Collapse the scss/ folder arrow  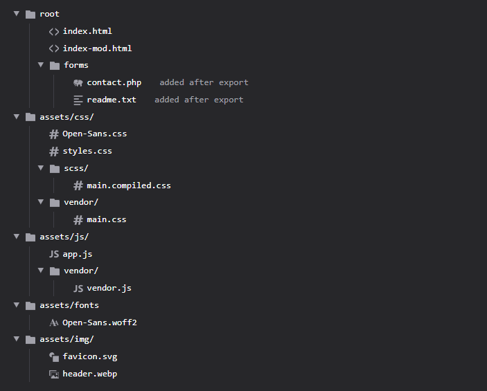41,168
